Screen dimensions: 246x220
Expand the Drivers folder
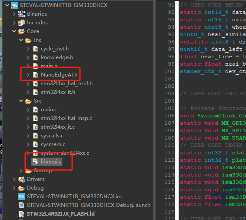pyautogui.click(x=14, y=179)
